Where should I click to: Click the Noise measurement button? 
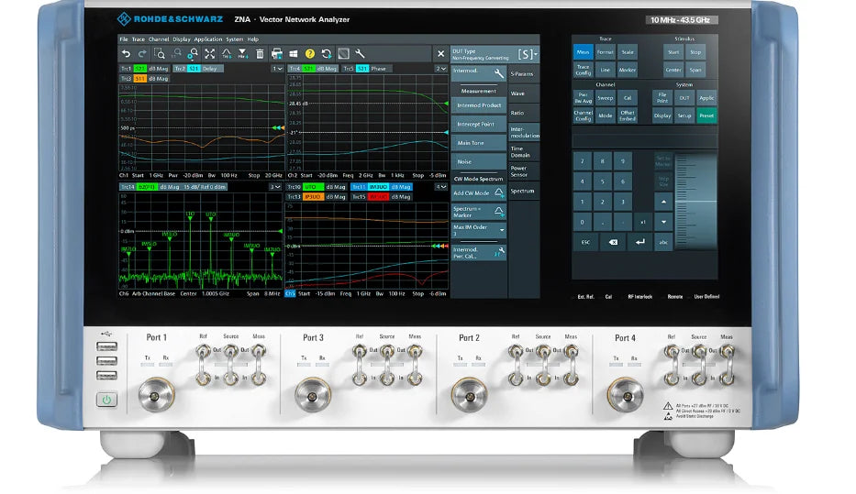(478, 161)
